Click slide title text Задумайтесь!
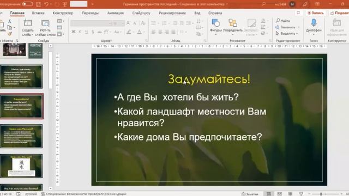 pyautogui.click(x=209, y=79)
